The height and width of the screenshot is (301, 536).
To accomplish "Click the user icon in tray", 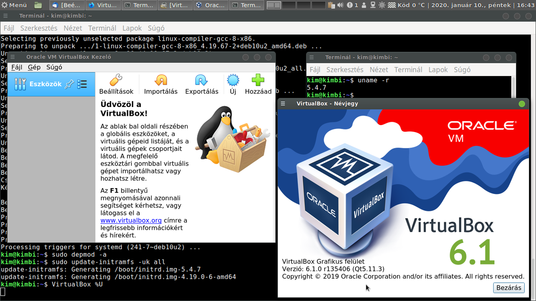I will point(364,5).
